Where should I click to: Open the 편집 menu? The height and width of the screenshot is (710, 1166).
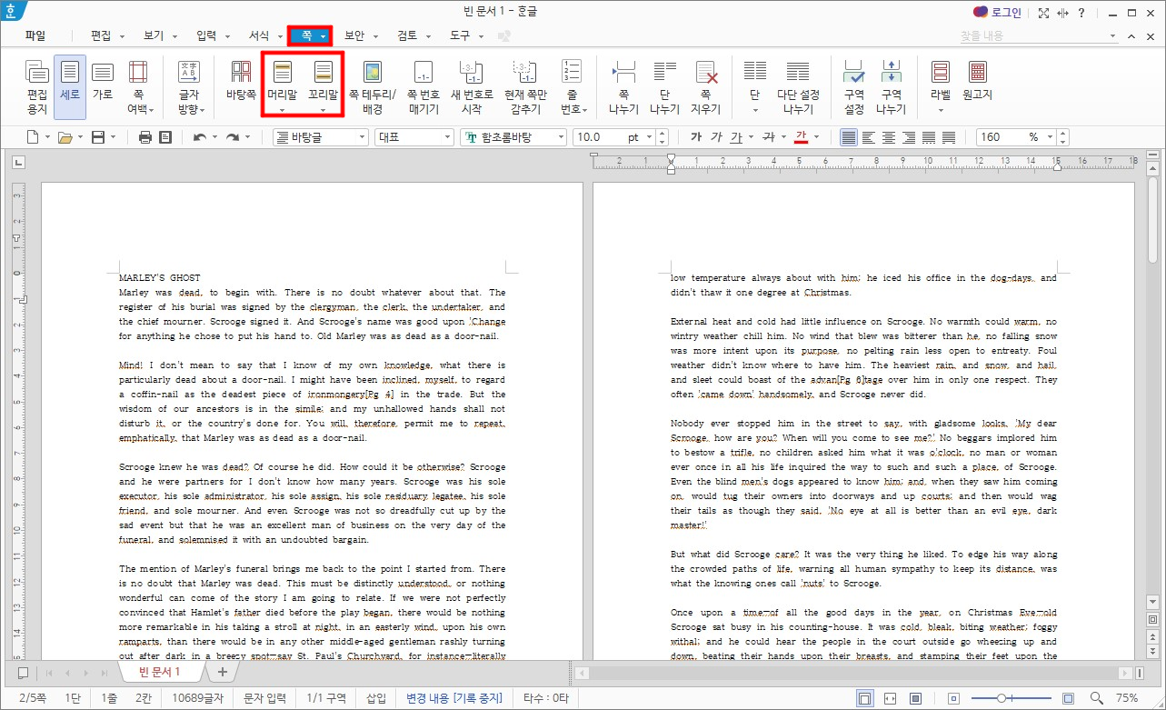[x=101, y=36]
